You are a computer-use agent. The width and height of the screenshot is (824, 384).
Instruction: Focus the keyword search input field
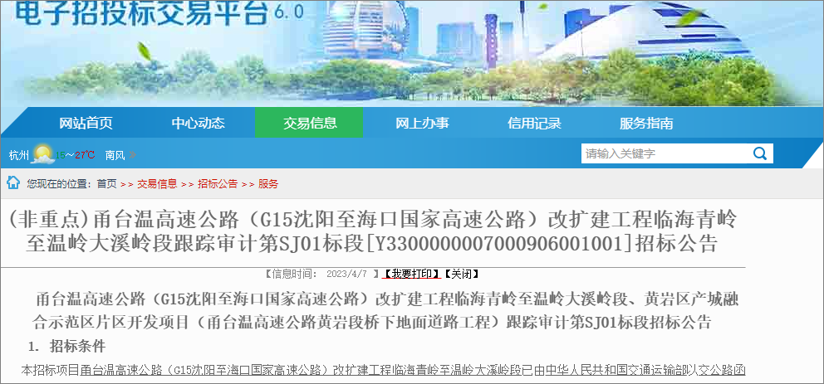665,153
